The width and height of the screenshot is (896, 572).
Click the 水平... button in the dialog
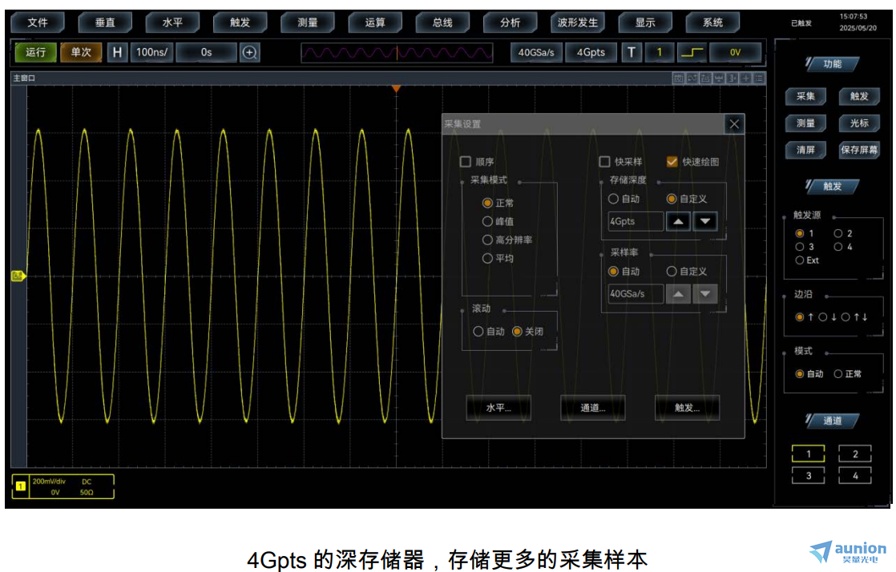point(498,407)
